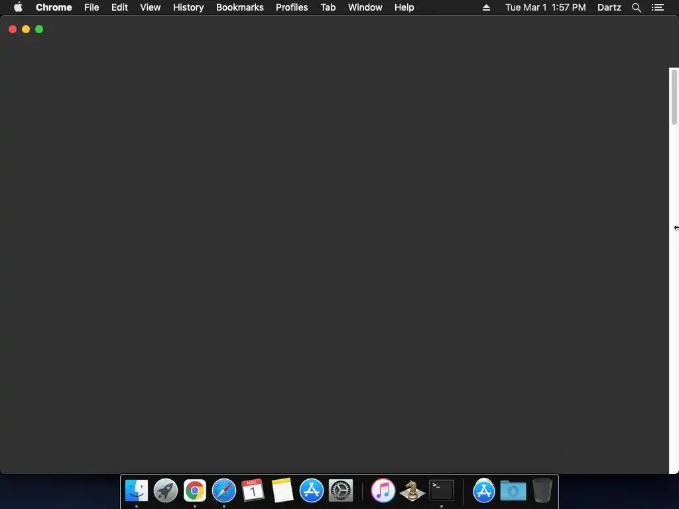Minimize window with yellow button
Viewport: 679px width, 509px height.
point(26,29)
